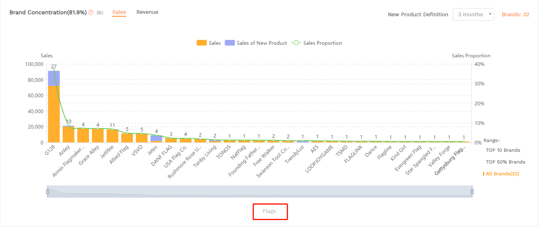Select TOP 50% Brands range
Screen dimensions: 539x227
click(x=505, y=162)
